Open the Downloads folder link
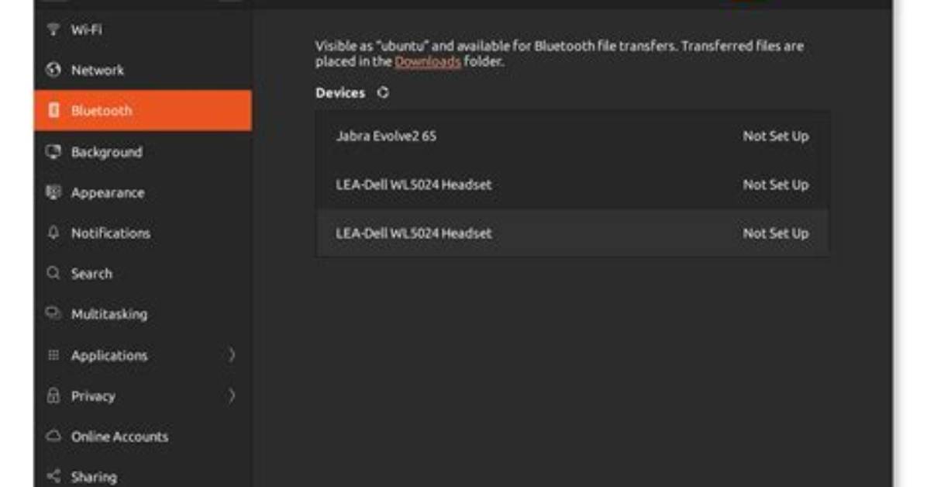Screen dimensions: 927x487 tap(427, 61)
